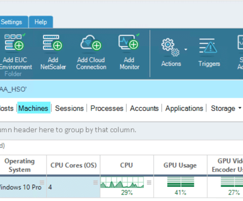Sort by the GPU Usage column header
The width and height of the screenshot is (243, 201).
(x=180, y=165)
